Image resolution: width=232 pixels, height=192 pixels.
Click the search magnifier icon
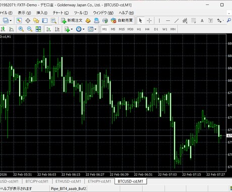coord(228,21)
